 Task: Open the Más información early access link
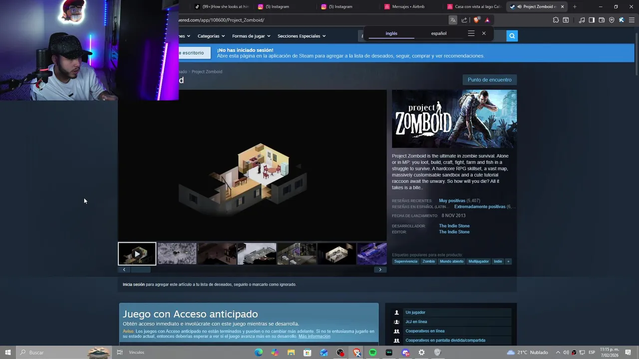pos(315,337)
